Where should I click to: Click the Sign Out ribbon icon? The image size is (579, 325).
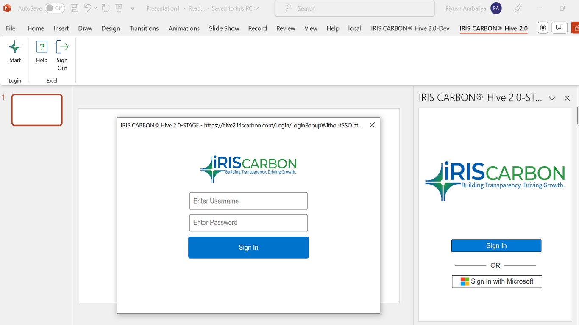[62, 56]
